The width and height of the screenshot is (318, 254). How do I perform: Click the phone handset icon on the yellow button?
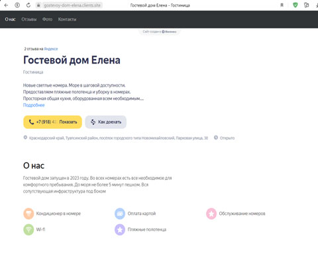coord(31,122)
